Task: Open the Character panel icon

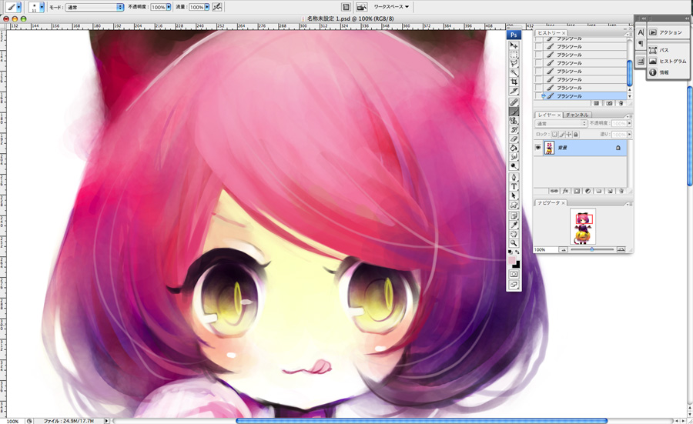Action: click(641, 32)
